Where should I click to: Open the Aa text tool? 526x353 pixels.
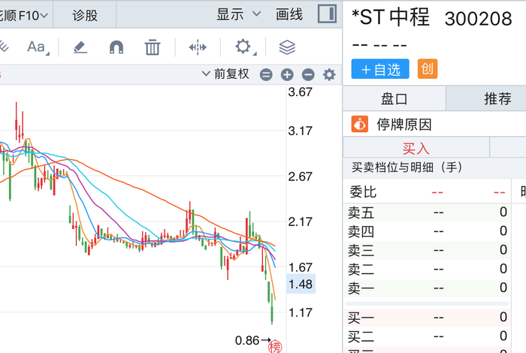[36, 47]
